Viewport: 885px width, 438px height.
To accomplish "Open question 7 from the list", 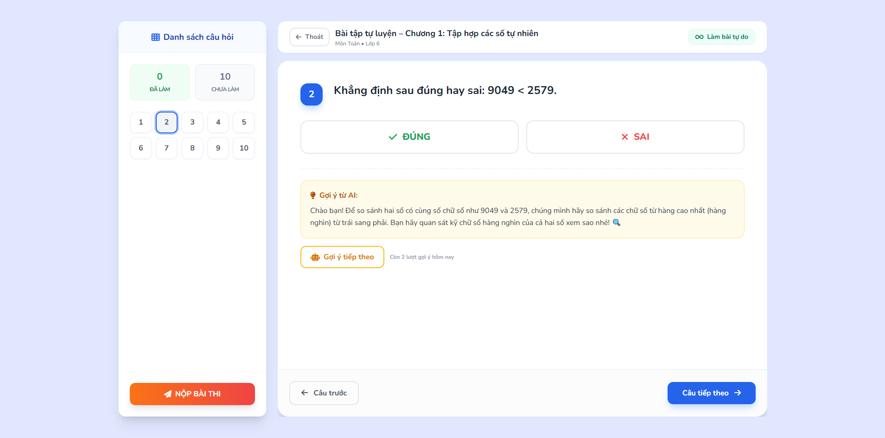I will (x=166, y=148).
